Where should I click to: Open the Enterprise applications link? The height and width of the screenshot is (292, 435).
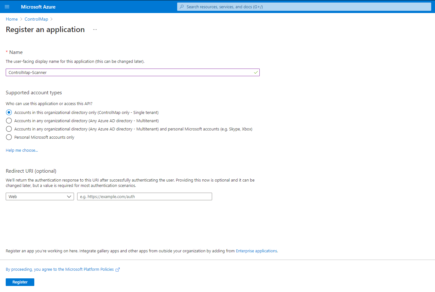tap(257, 251)
